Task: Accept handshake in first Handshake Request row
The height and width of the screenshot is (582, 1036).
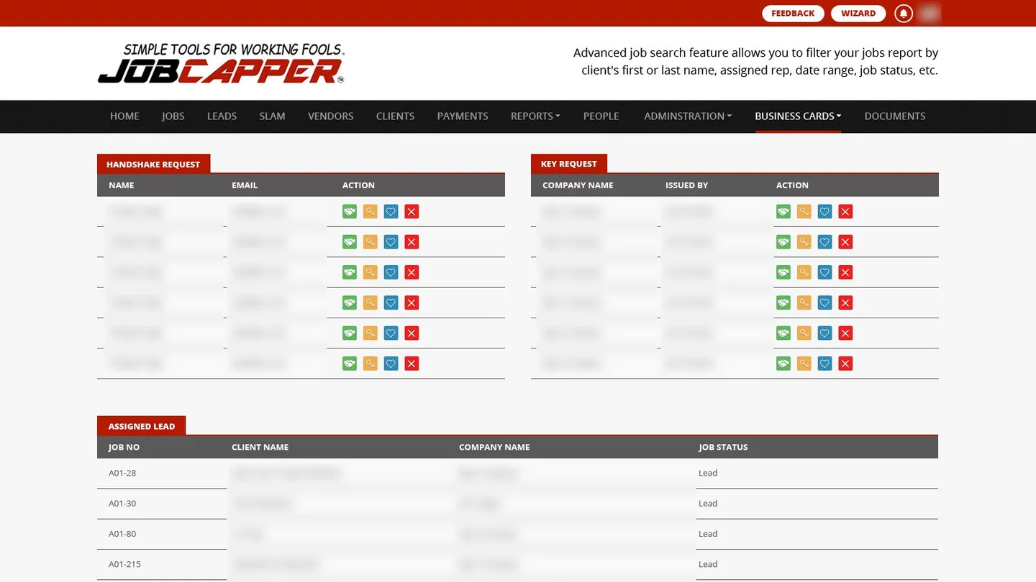Action: (350, 211)
